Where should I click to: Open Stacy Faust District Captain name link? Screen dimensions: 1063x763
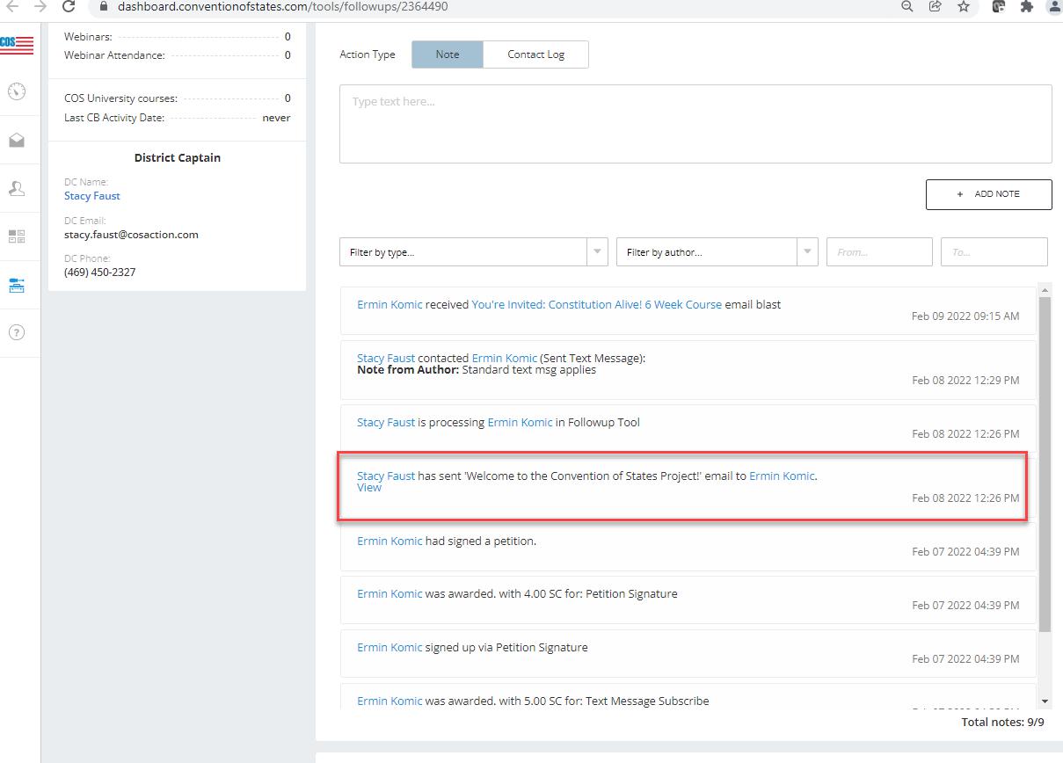coord(92,196)
